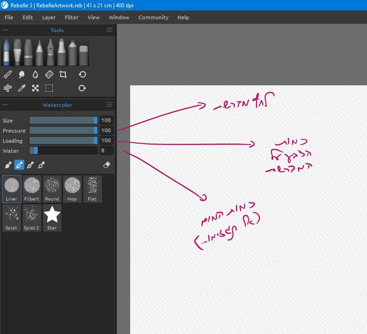
Task: Open the Tools panel hamburger menu
Action: [109, 30]
